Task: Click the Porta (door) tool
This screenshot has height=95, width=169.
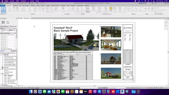Action: pyautogui.click(x=14, y=9)
